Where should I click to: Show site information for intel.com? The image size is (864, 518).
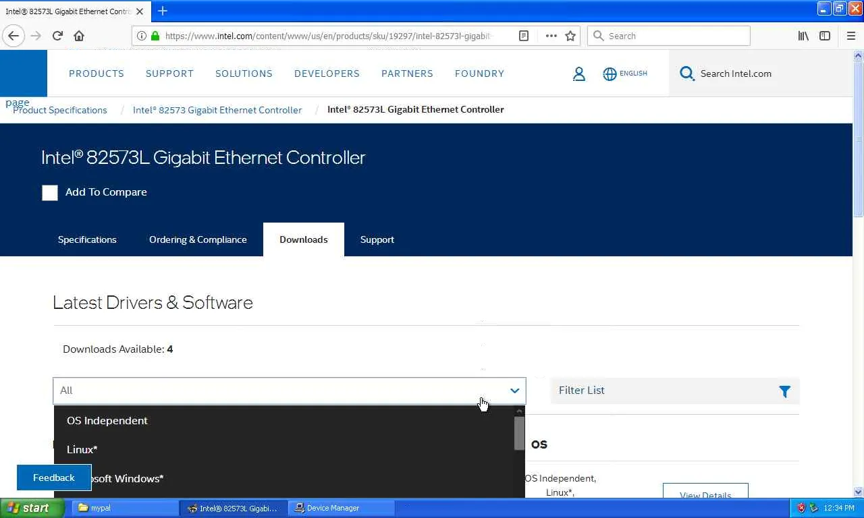[x=142, y=36]
